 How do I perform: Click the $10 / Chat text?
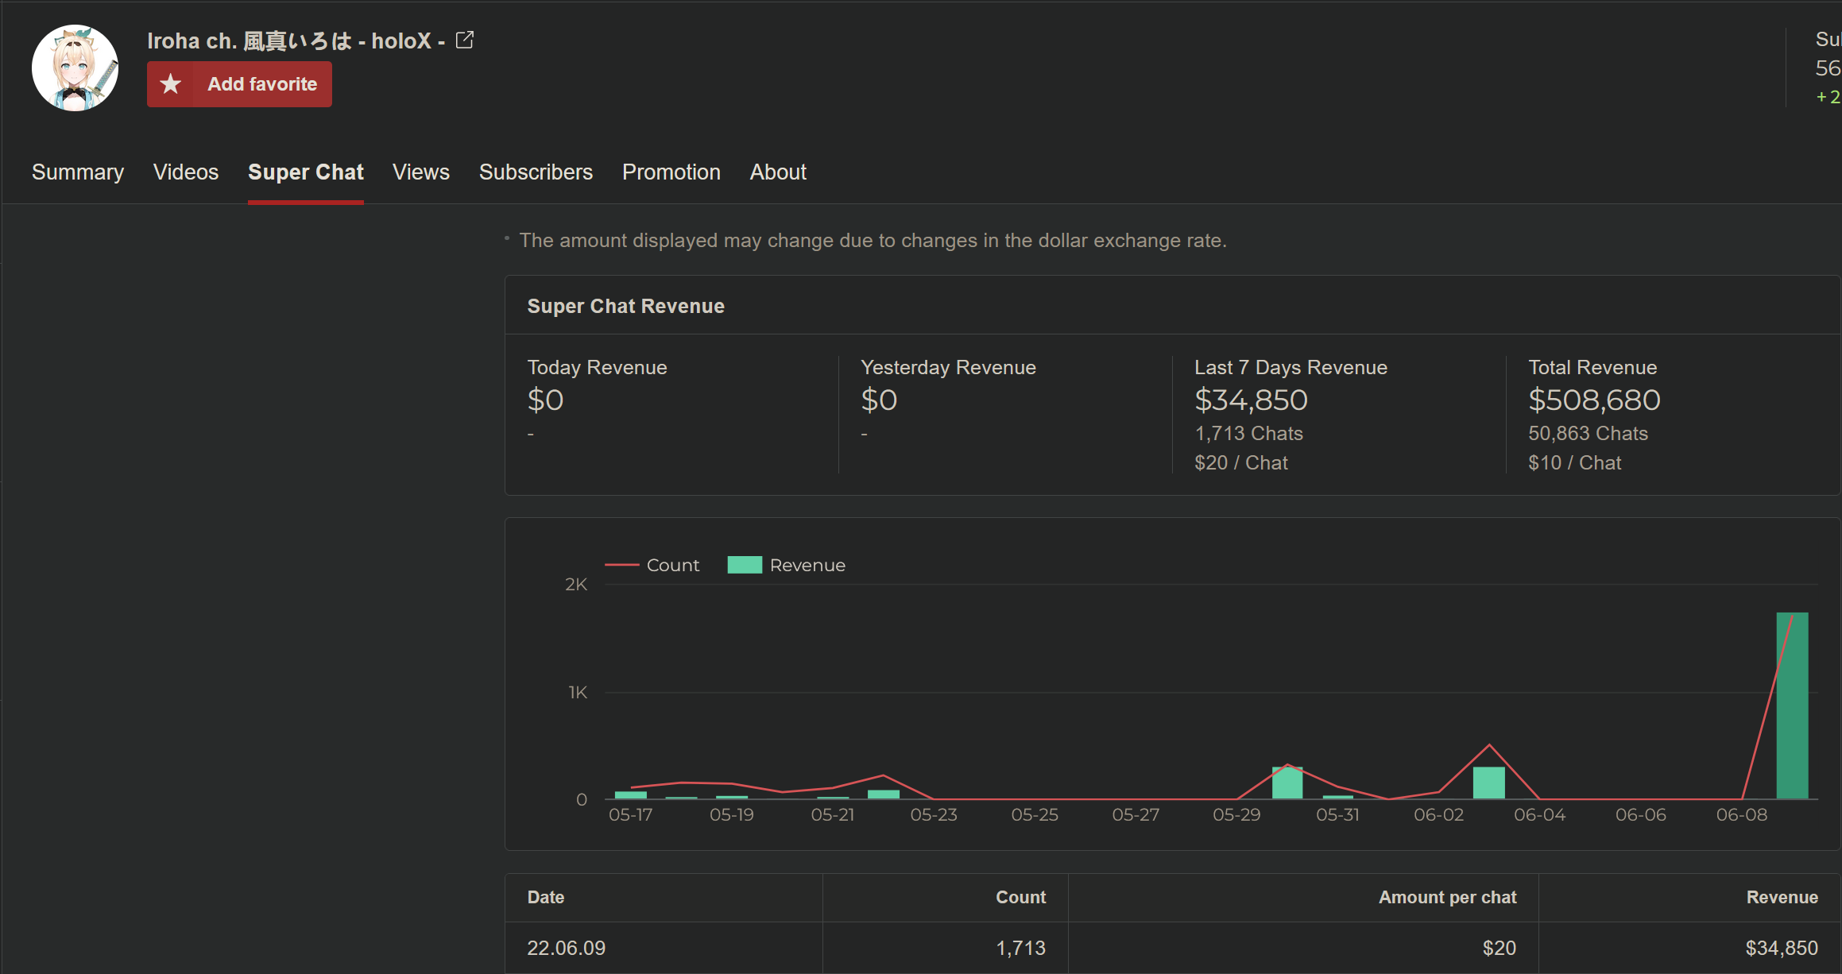[x=1574, y=463]
